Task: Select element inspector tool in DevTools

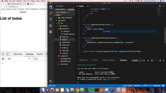Action: pyautogui.click(x=3, y=54)
